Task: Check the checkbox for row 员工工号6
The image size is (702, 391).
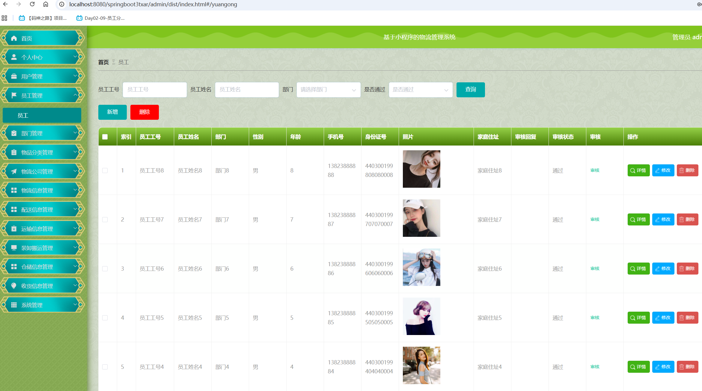Action: 105,269
